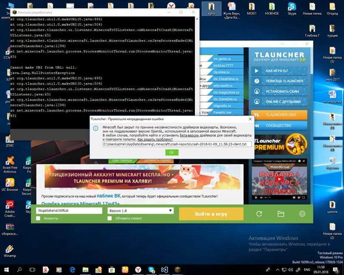Pause button on the embedded video
Screen dimensions: 344x275
(256, 198)
